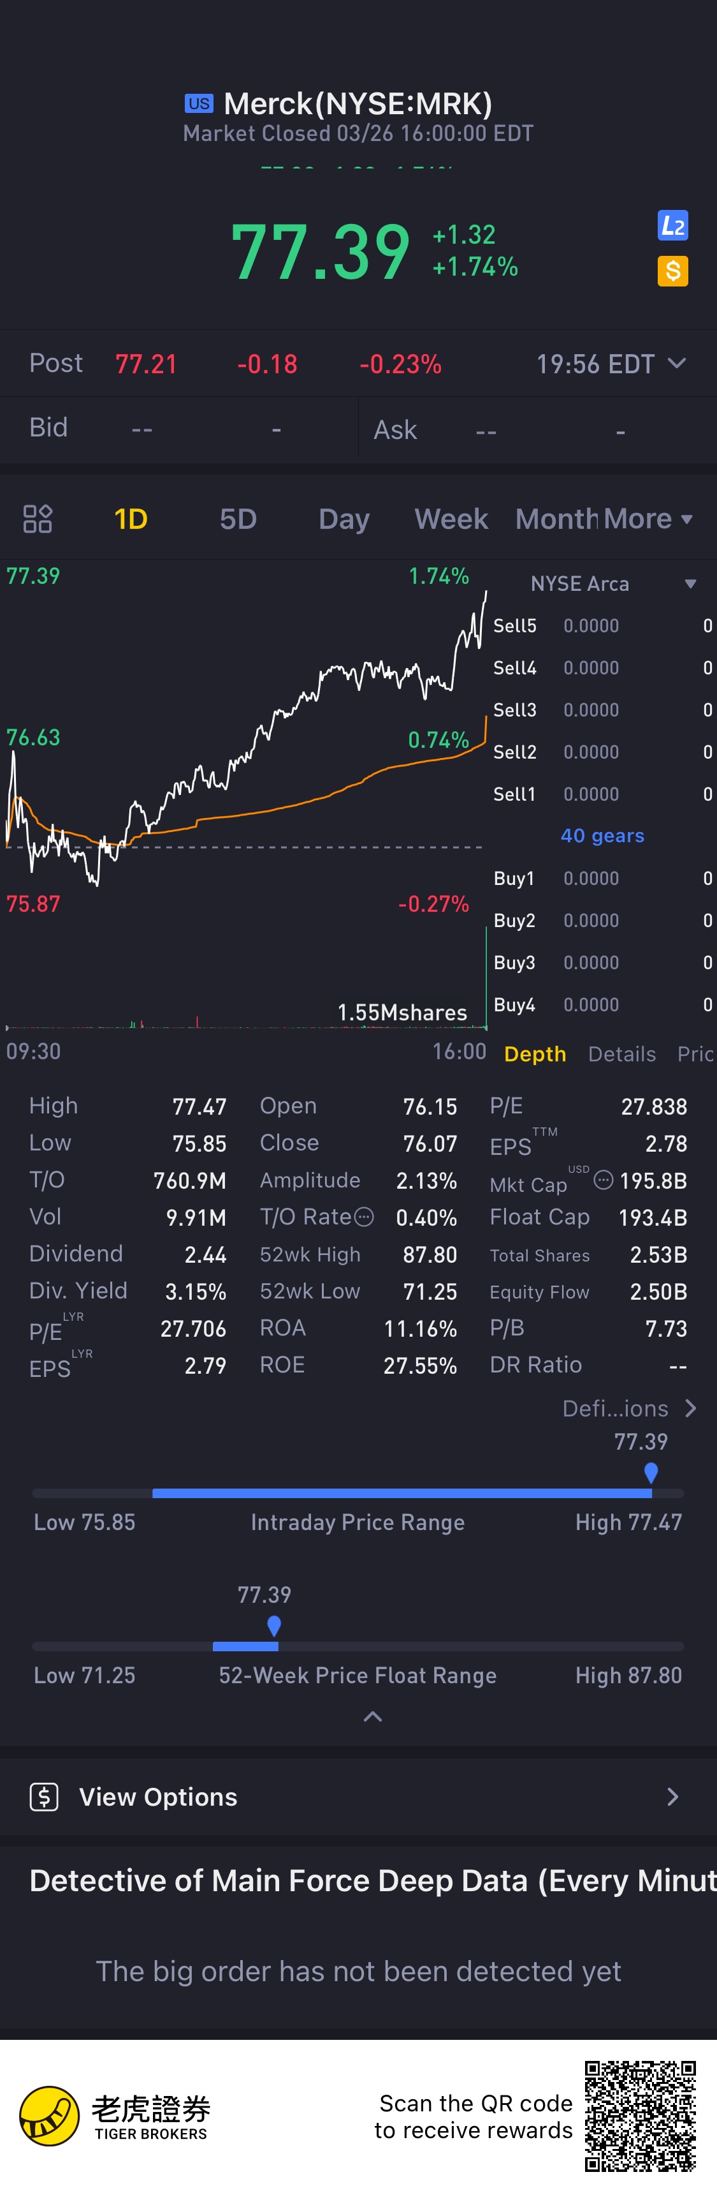717x2193 pixels.
Task: Expand the post-market time dropdown
Action: tap(677, 364)
